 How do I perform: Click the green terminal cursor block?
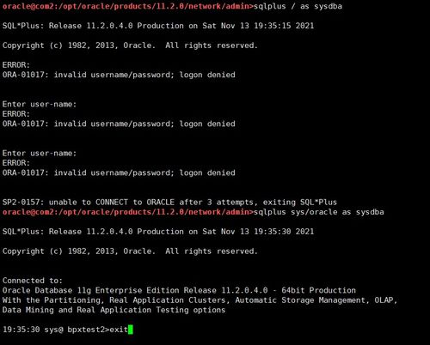131,330
